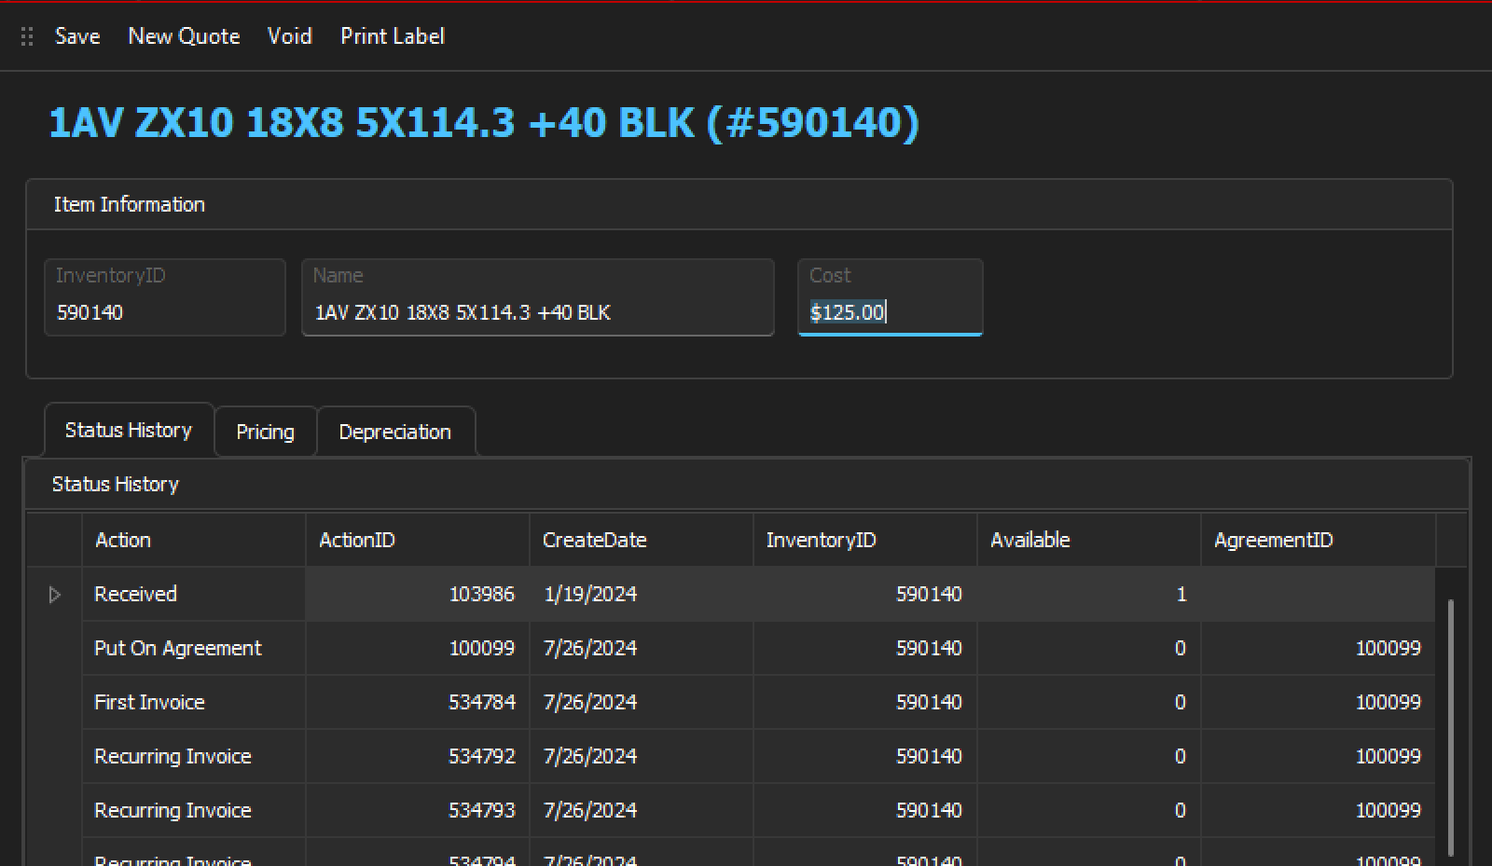Sort by the AgreementID column header
The width and height of the screenshot is (1492, 866).
coord(1319,540)
